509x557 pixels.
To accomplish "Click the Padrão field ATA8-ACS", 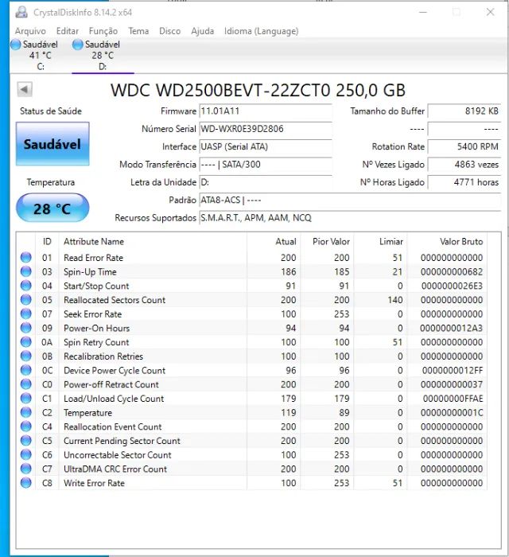I will [x=350, y=200].
